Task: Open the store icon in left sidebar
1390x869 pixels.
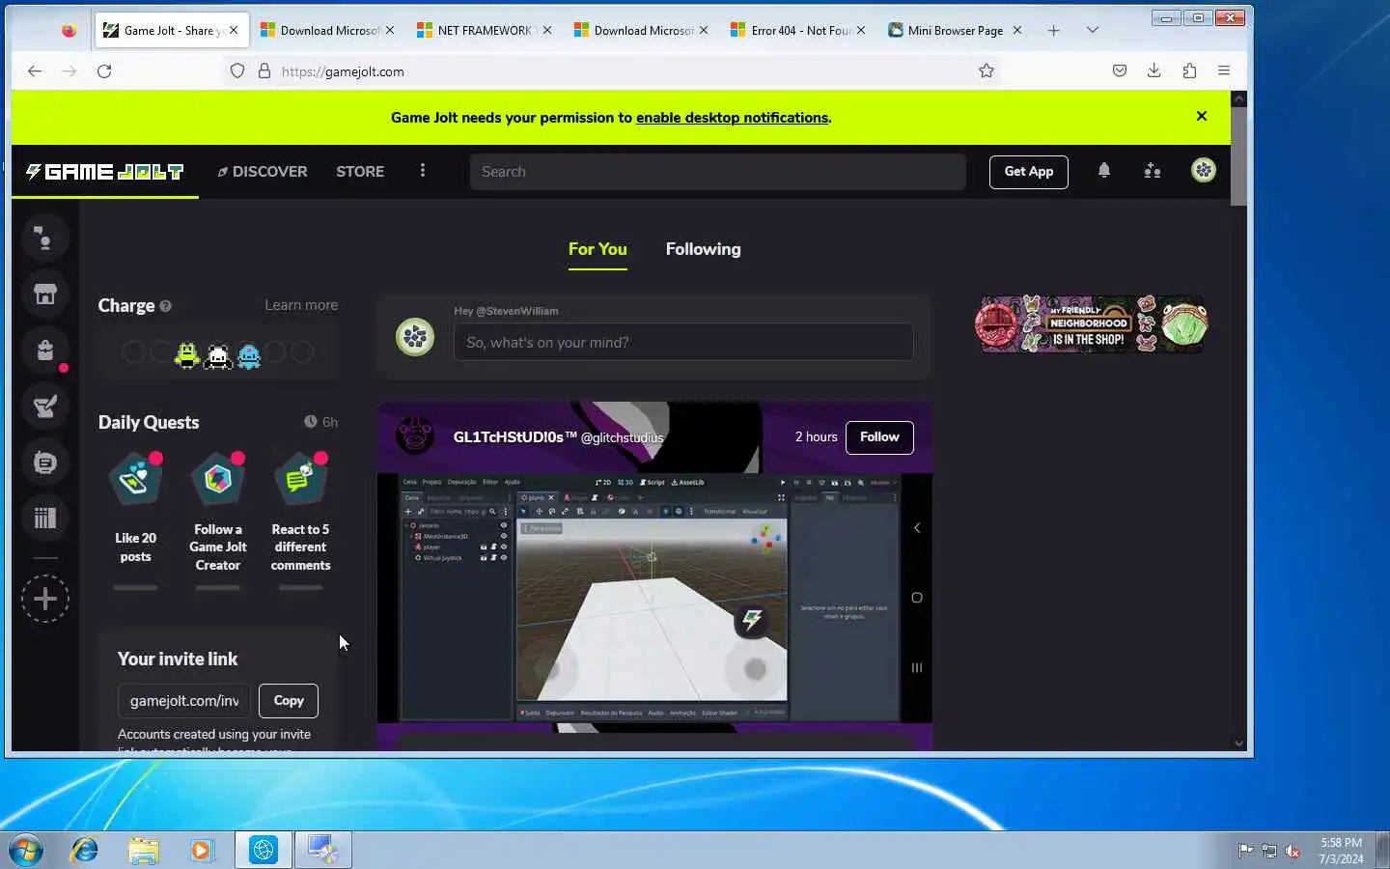Action: click(45, 294)
